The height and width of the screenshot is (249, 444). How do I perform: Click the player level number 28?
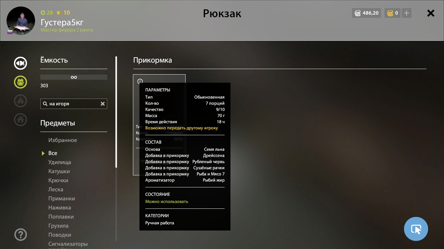click(x=50, y=13)
